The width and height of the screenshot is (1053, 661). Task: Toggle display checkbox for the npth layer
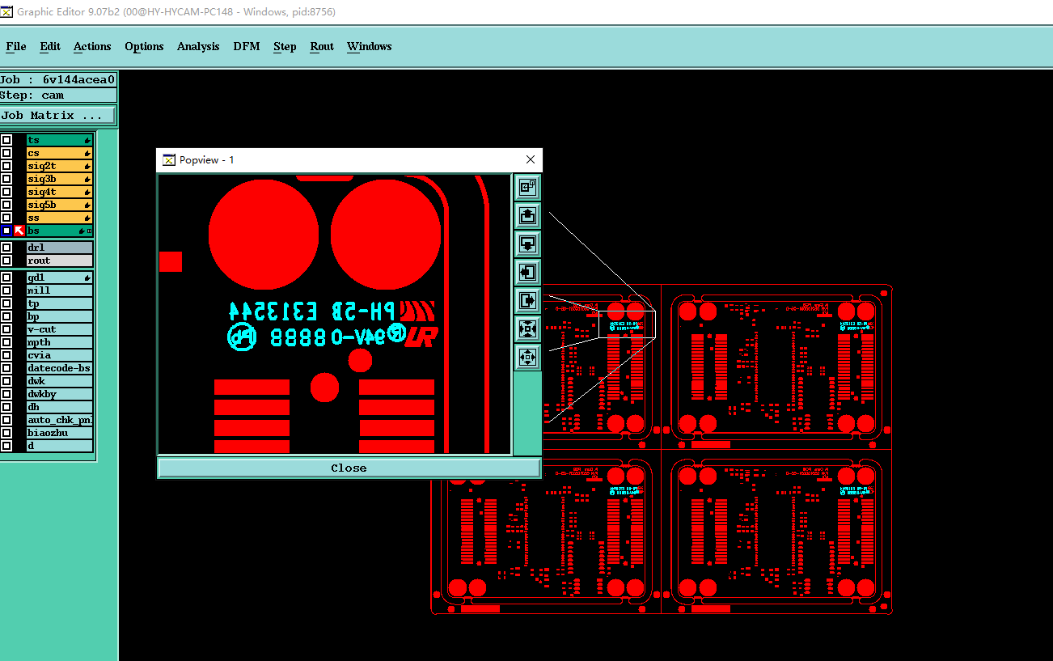(6, 342)
